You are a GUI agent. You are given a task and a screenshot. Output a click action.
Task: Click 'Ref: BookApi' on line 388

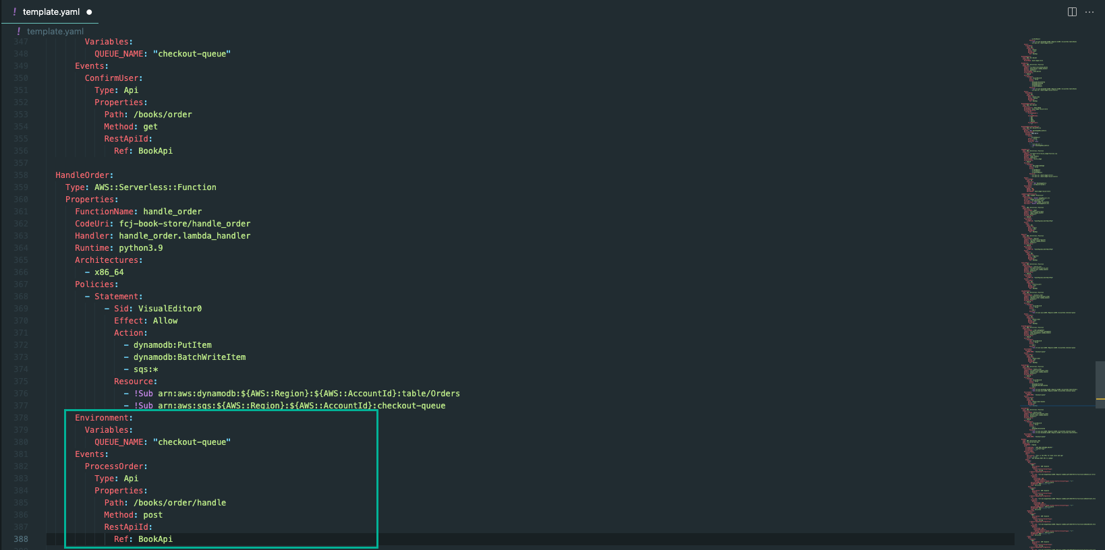click(x=143, y=539)
